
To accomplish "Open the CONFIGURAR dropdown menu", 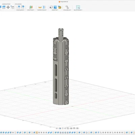I will [x=21, y=10].
